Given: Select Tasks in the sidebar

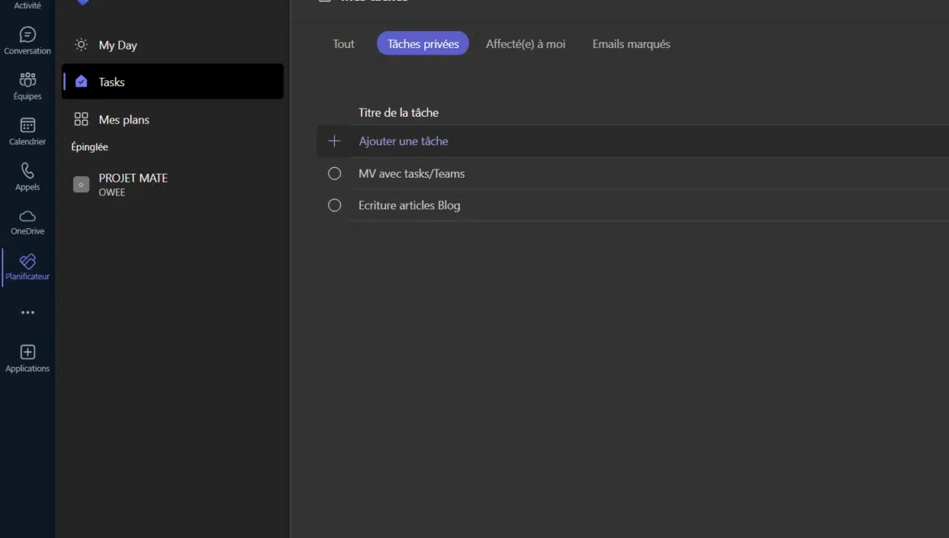Looking at the screenshot, I should [112, 82].
